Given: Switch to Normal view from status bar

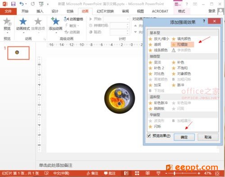Looking at the screenshot, I should tap(126, 173).
